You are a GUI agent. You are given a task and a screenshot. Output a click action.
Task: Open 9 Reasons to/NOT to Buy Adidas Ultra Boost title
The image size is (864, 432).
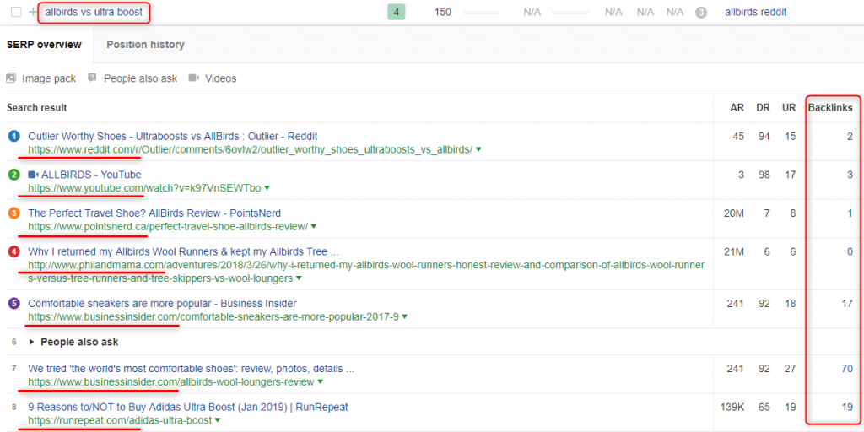tap(188, 408)
